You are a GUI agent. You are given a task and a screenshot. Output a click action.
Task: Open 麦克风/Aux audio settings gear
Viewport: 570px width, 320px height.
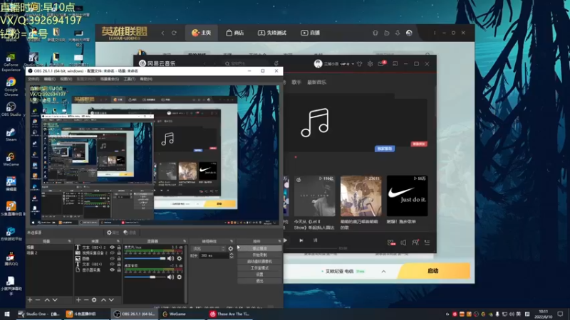tap(180, 258)
